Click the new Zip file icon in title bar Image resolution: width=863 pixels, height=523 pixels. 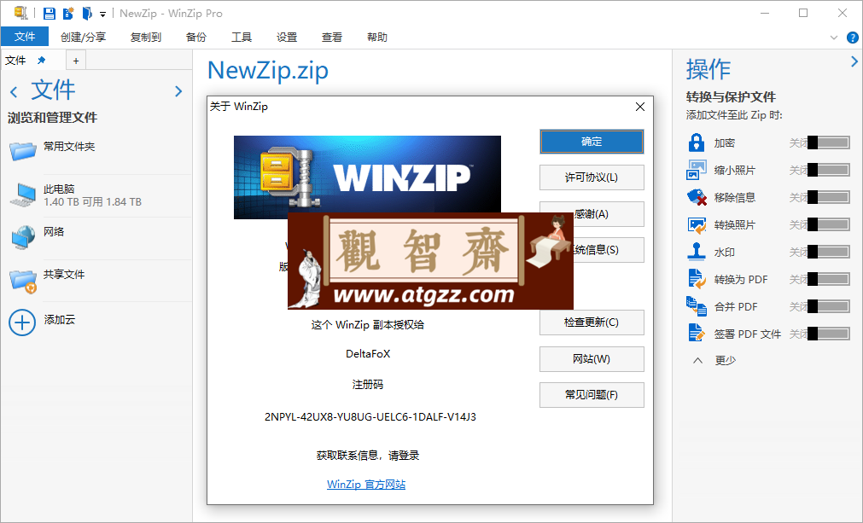click(x=68, y=13)
